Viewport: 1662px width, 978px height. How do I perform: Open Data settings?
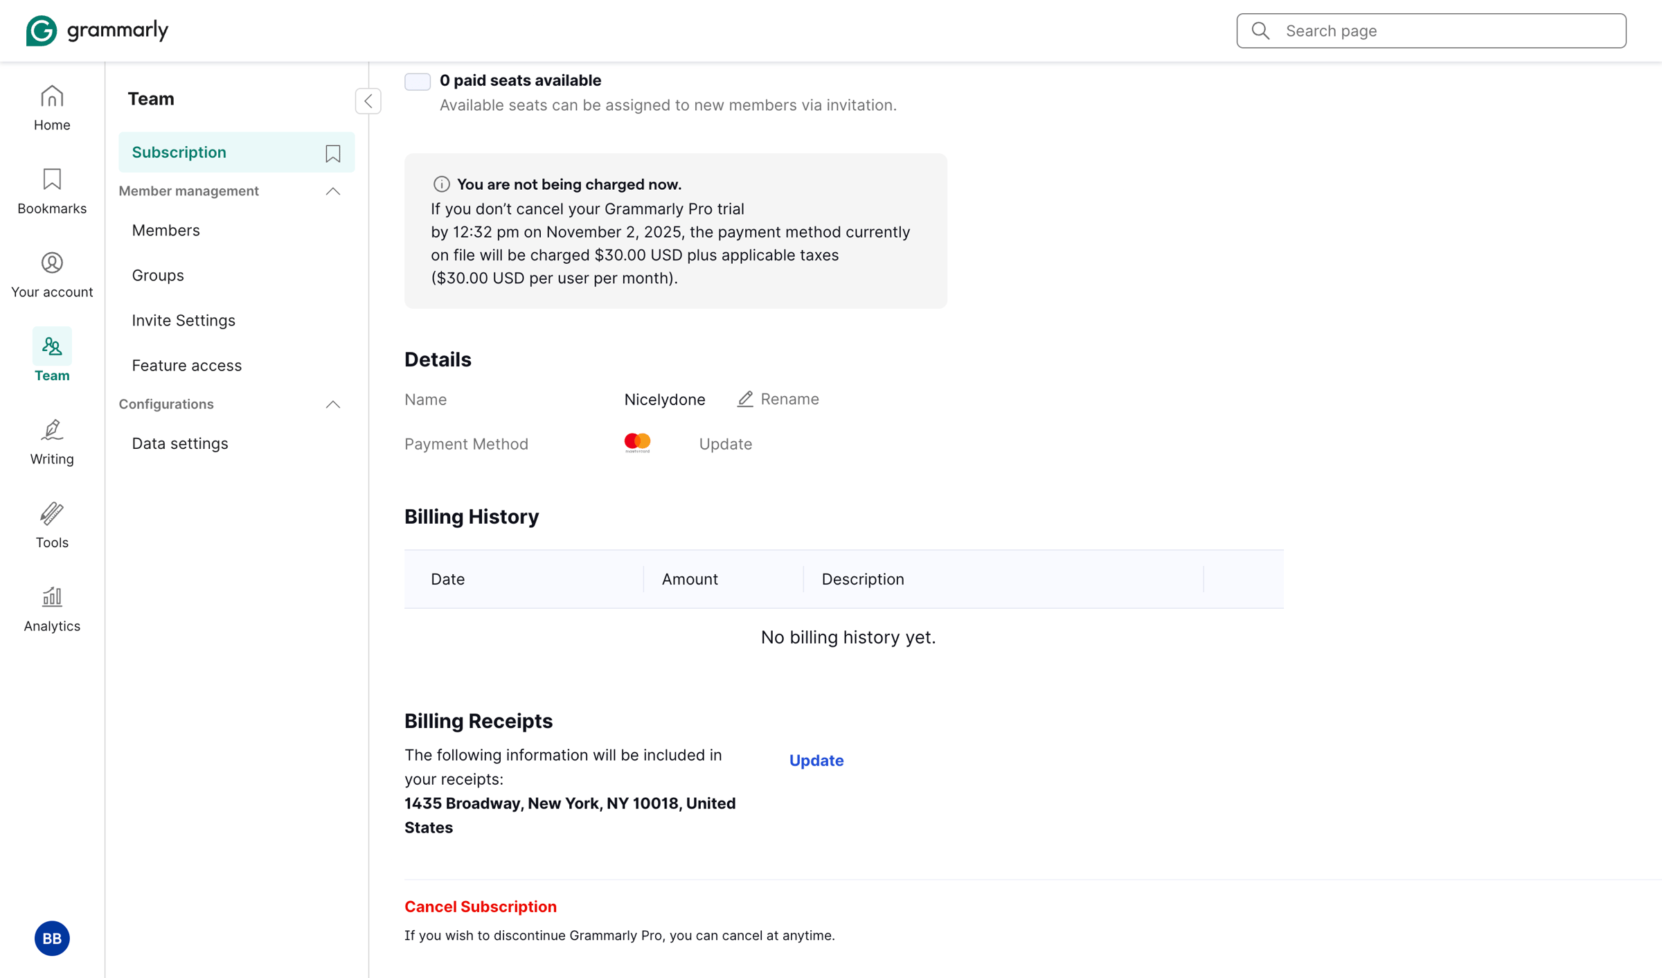point(180,443)
